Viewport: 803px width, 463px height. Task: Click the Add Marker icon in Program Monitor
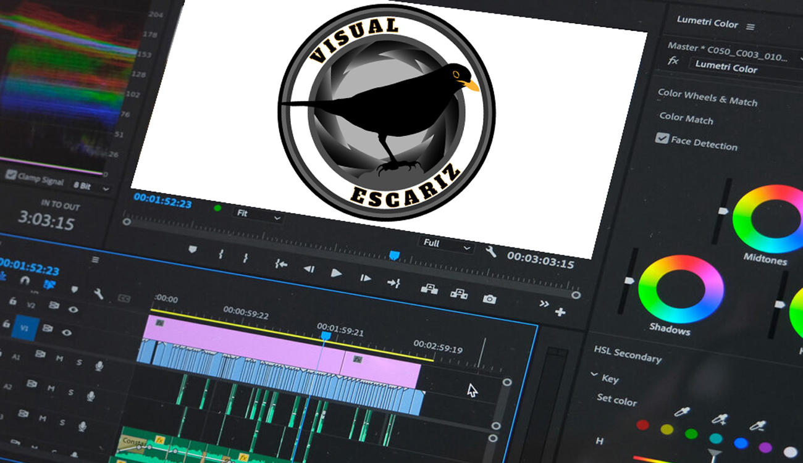(193, 249)
